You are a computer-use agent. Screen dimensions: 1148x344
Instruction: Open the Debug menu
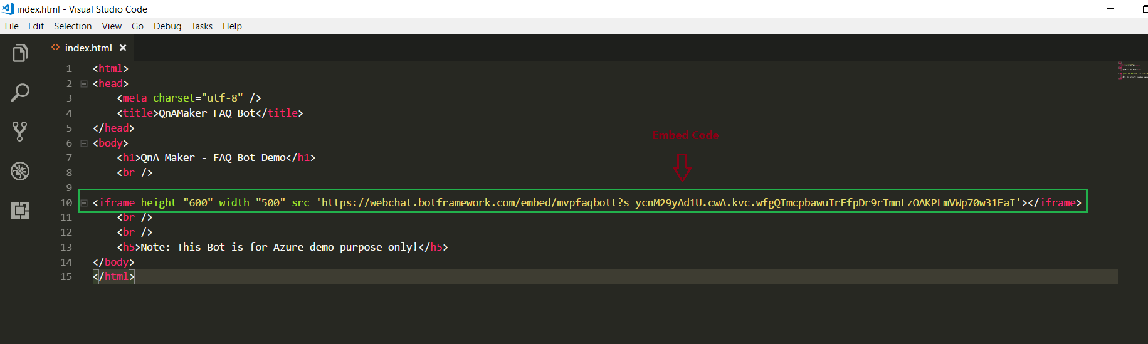tap(167, 26)
